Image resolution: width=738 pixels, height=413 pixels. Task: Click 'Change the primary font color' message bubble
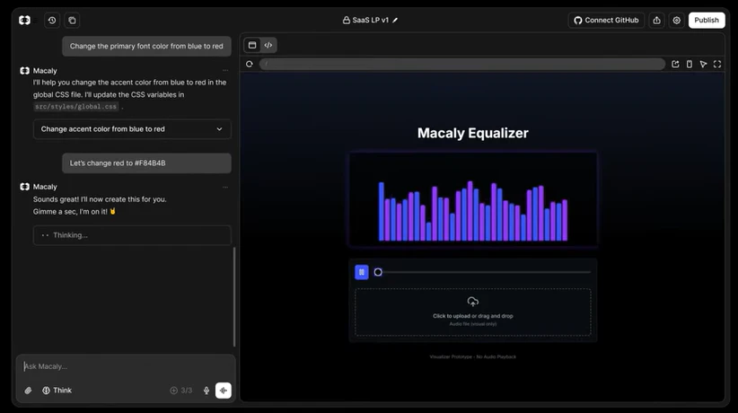[x=147, y=46]
